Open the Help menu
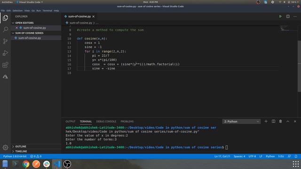This screenshot has height=169, width=301. pos(56,11)
